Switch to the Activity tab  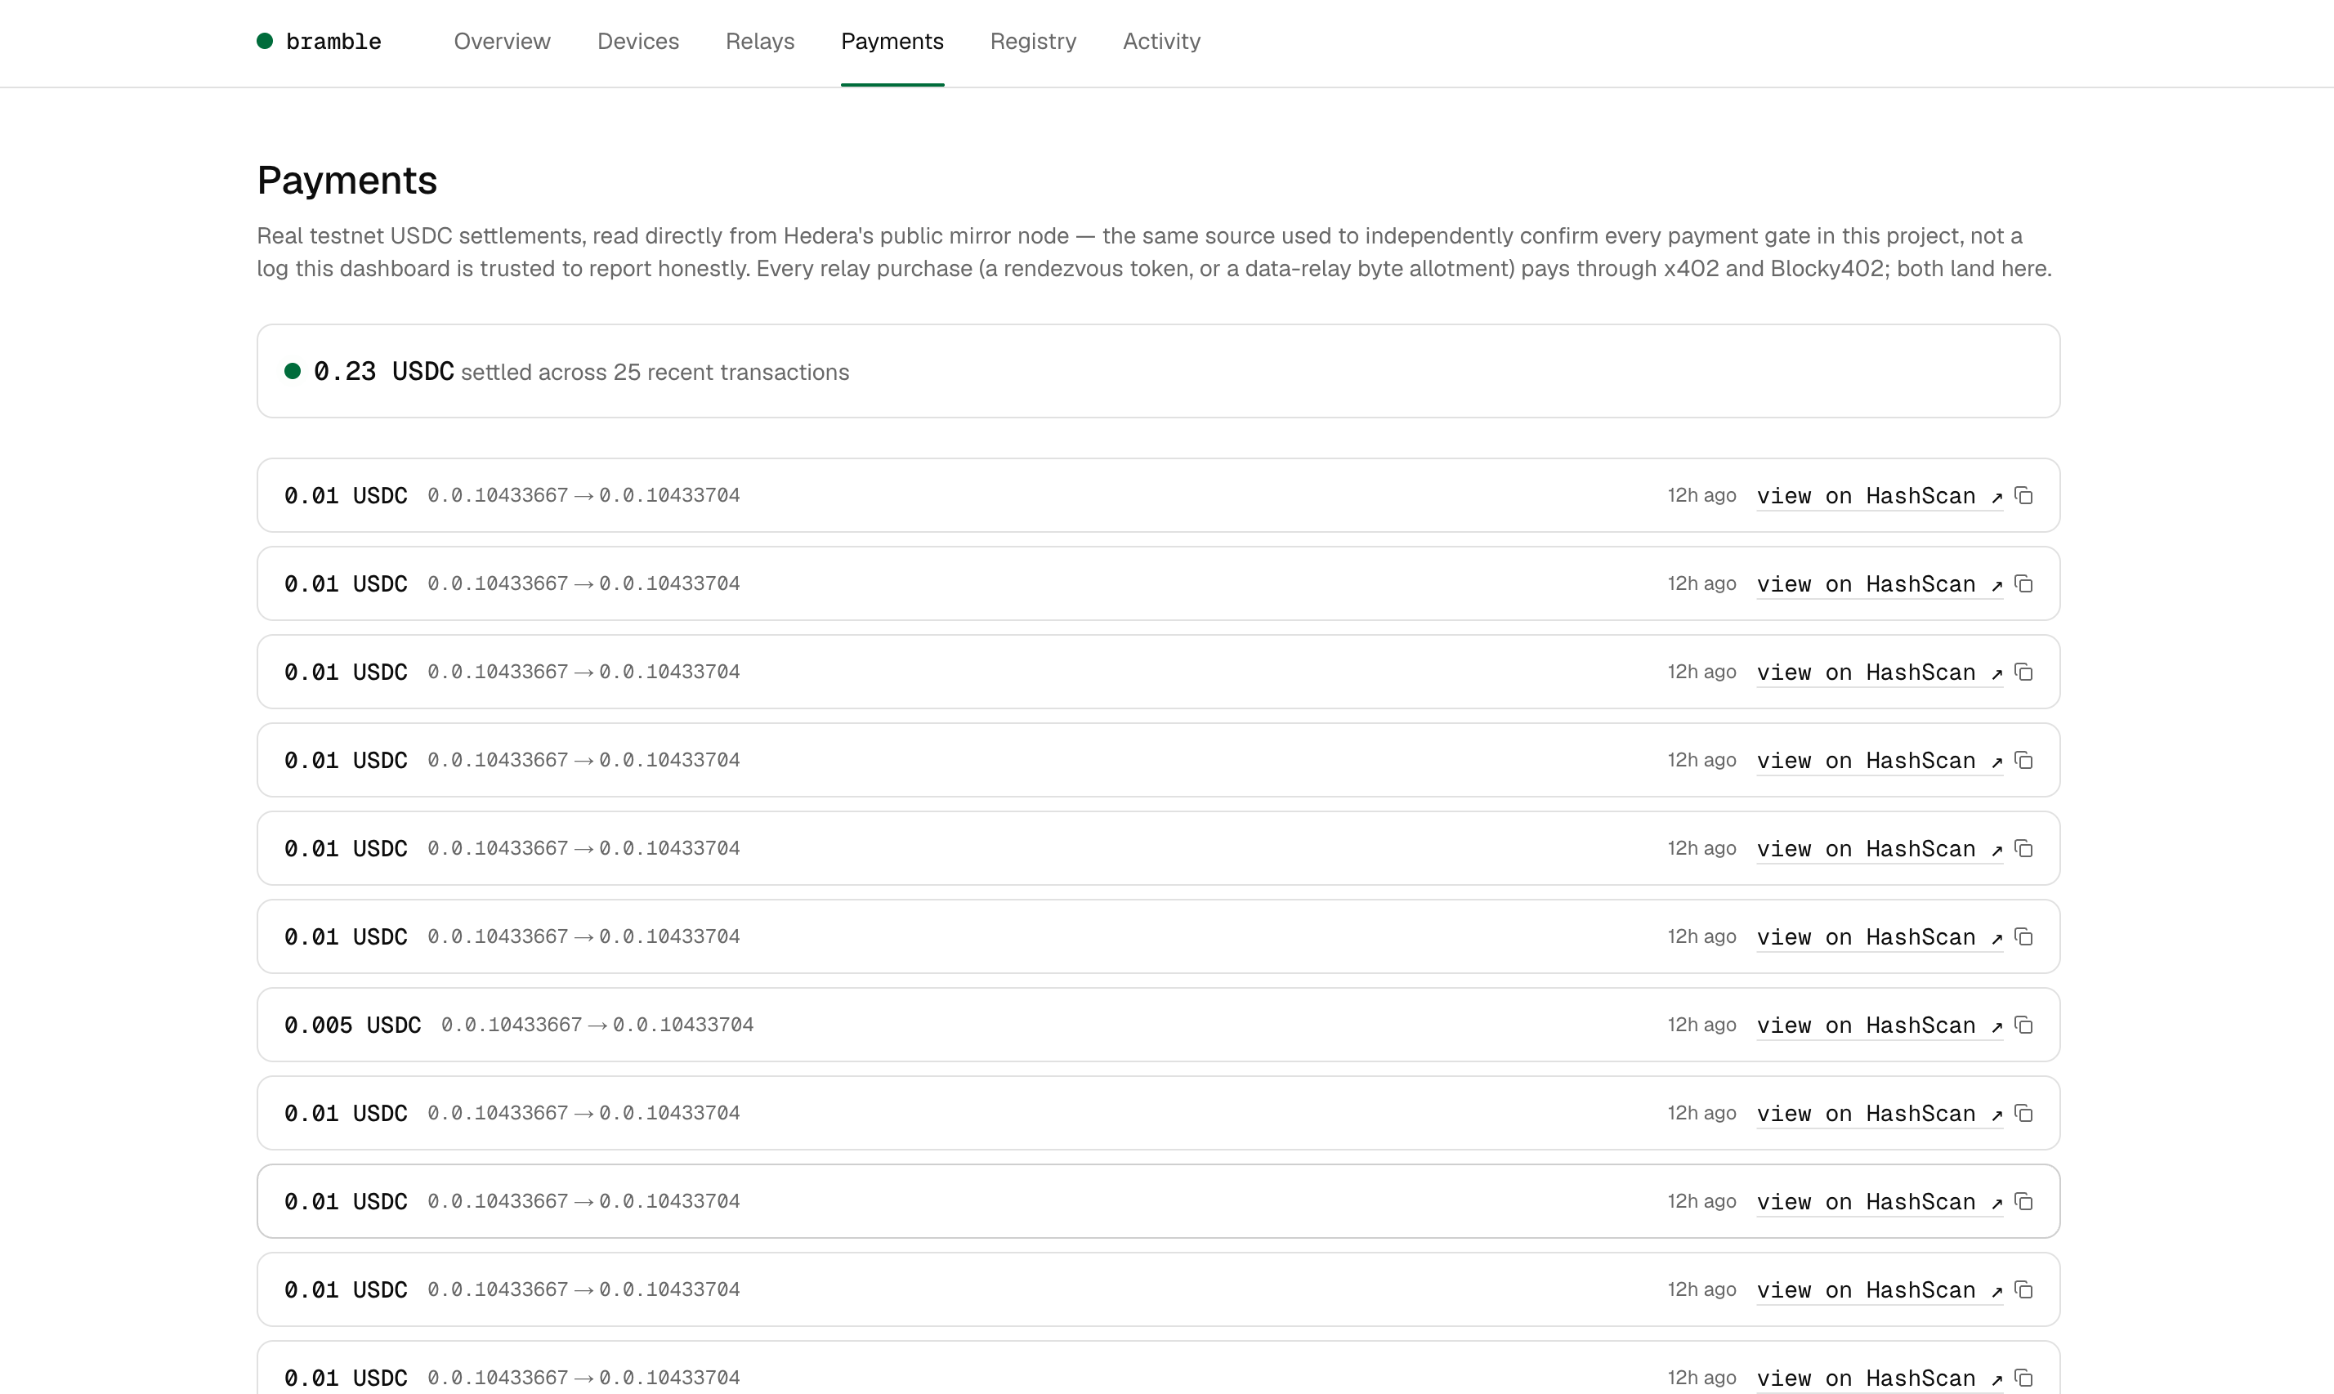click(x=1162, y=42)
